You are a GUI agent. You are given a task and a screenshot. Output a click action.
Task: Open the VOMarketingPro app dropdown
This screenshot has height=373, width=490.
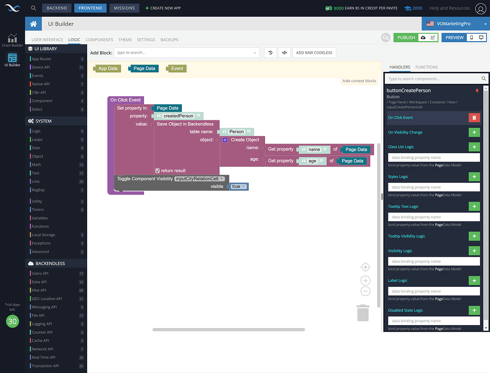pos(485,23)
